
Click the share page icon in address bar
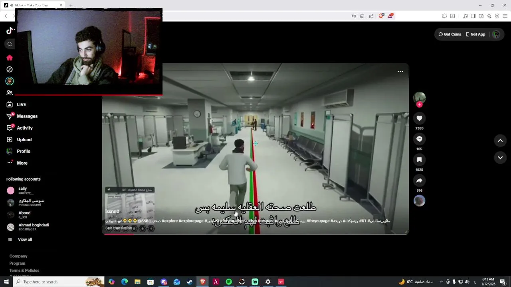coord(371,16)
